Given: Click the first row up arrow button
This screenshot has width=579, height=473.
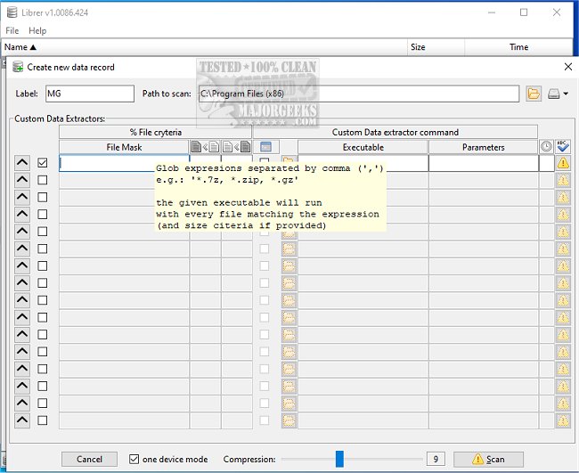Looking at the screenshot, I should click(x=22, y=163).
